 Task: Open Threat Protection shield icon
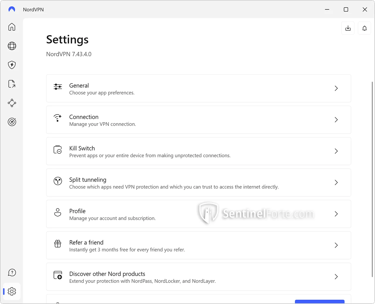tap(12, 65)
